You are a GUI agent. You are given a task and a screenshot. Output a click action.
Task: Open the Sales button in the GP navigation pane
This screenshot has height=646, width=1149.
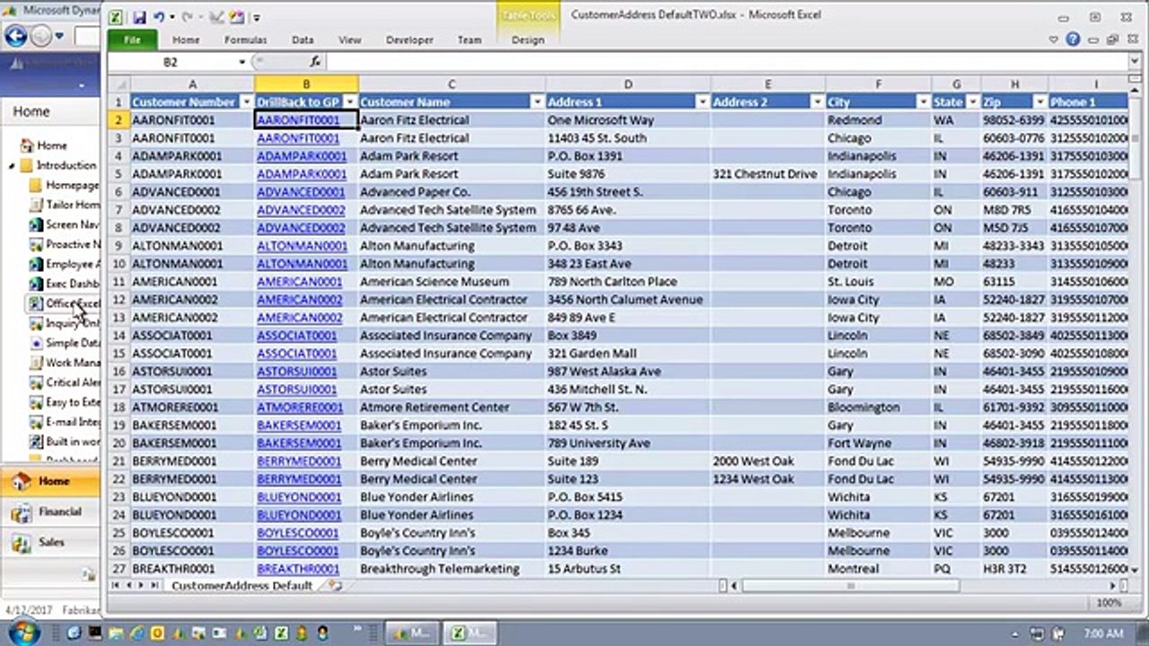click(x=49, y=543)
